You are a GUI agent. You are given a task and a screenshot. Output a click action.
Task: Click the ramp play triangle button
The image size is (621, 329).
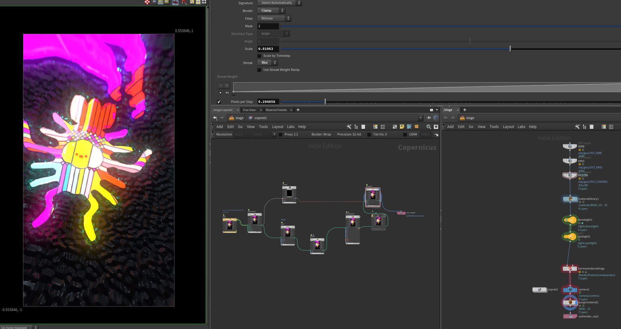pos(221,93)
